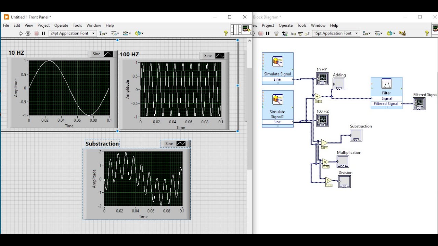Click Step Into in Block Diagram toolbar
Image resolution: width=438 pixels, height=246 pixels.
[x=293, y=33]
